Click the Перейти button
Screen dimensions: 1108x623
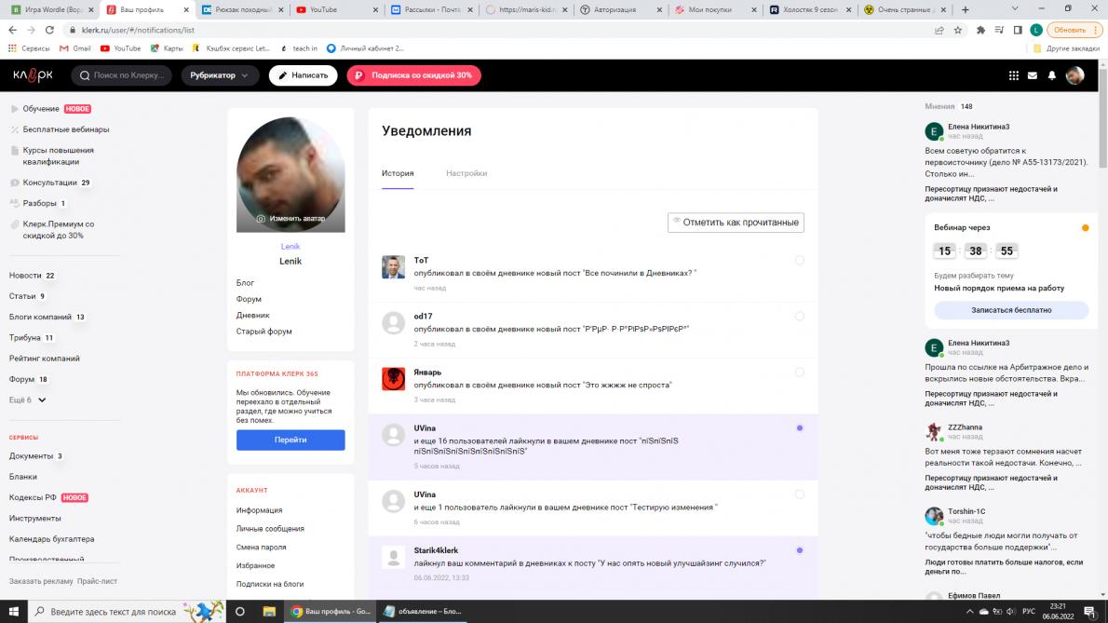[291, 440]
